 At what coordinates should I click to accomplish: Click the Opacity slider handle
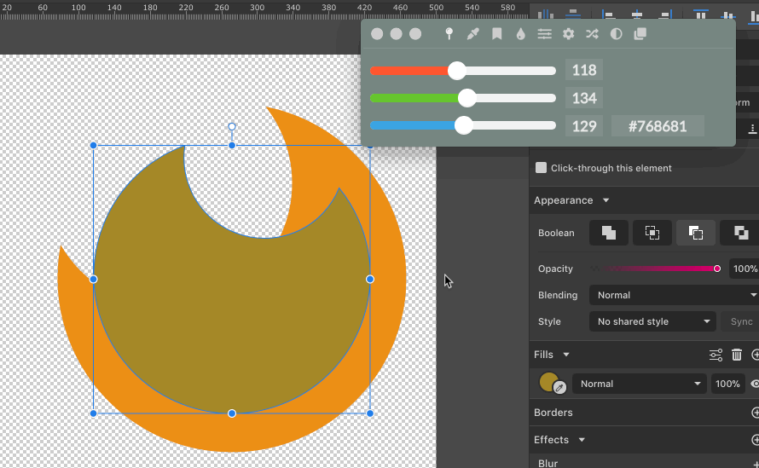coord(717,269)
